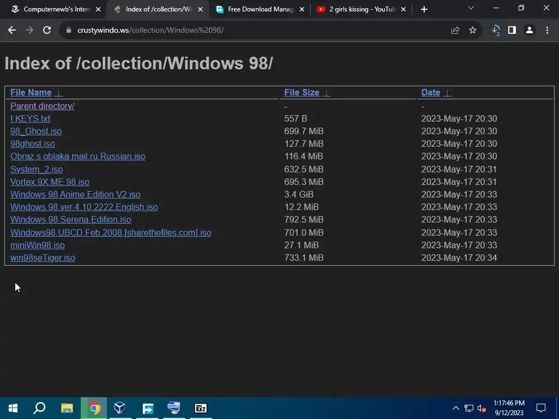Share this page icon in address bar
The image size is (559, 419).
click(x=455, y=31)
